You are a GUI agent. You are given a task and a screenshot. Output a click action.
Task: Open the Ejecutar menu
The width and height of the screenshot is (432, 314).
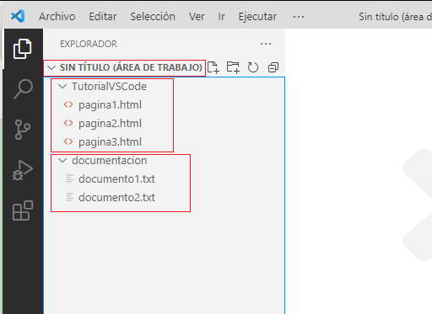click(x=257, y=17)
